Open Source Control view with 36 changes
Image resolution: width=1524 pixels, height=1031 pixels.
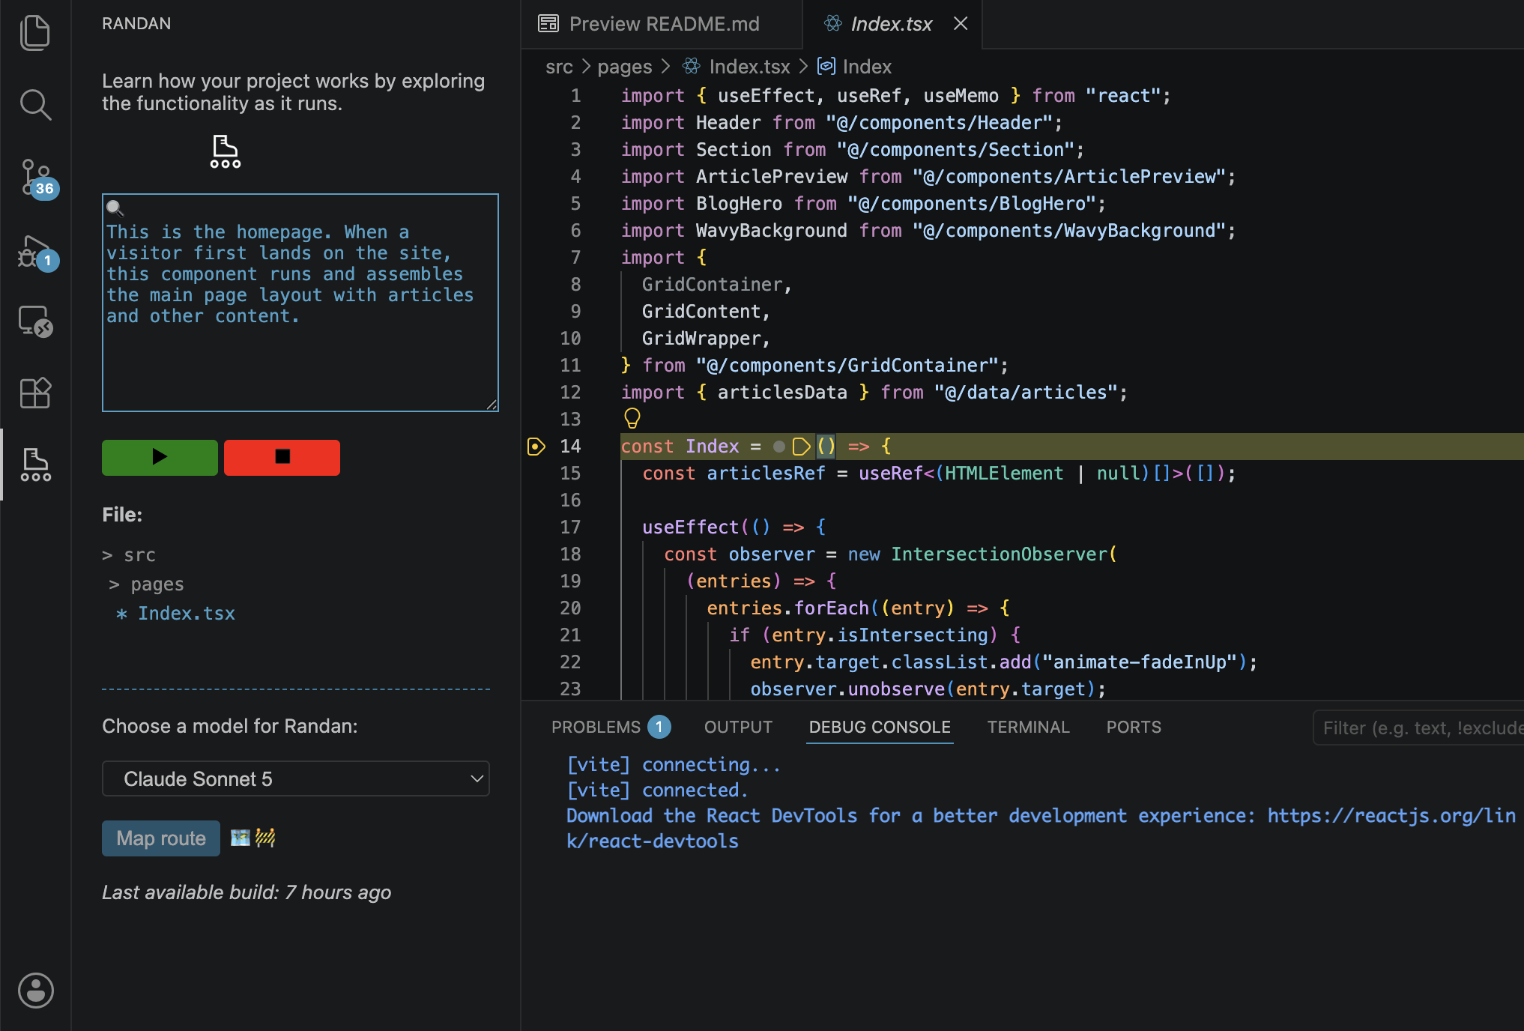coord(35,178)
